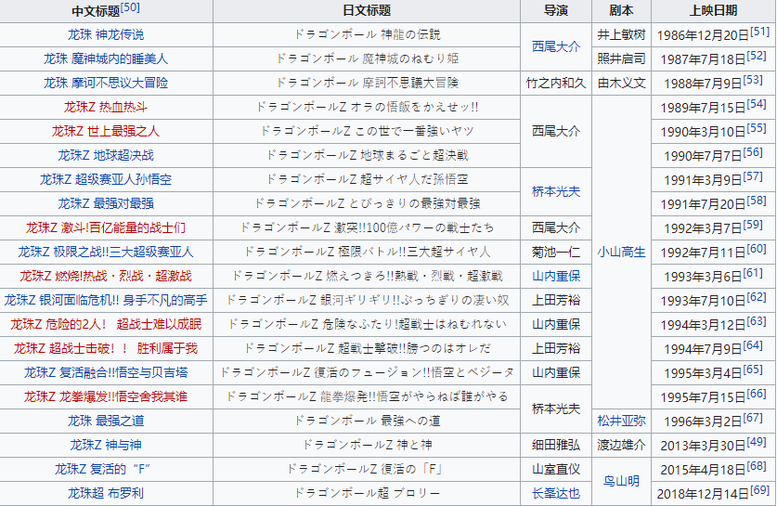777x506 pixels.
Task: Open the 龙珠 魔神城内的睡美人 link
Action: click(x=106, y=59)
